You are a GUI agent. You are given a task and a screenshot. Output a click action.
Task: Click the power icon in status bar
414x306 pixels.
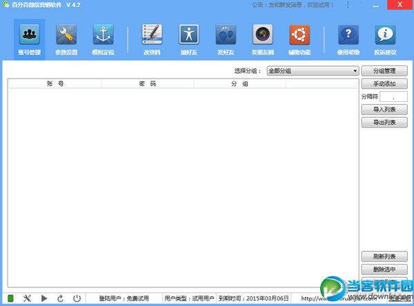tap(77, 298)
